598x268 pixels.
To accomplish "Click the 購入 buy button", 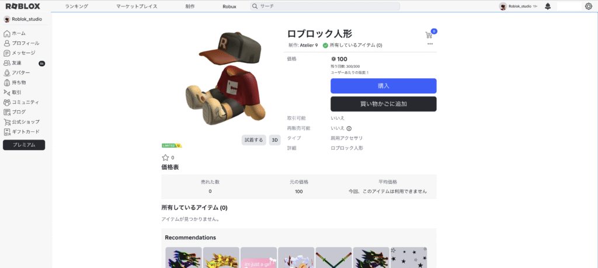I will [383, 86].
